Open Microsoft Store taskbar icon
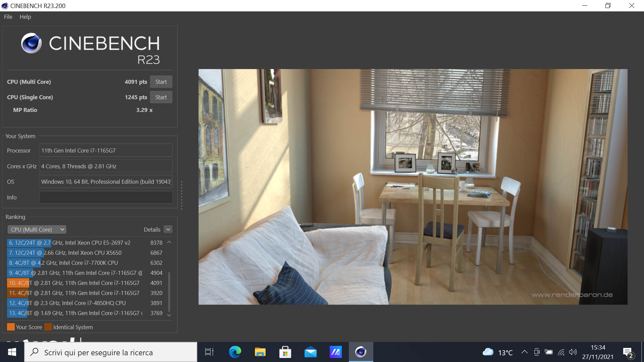Image resolution: width=644 pixels, height=362 pixels. coord(285,352)
